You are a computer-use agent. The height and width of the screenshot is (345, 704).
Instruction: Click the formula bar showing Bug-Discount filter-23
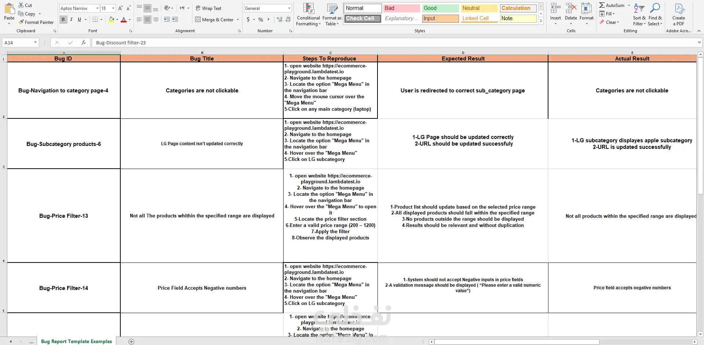pos(394,43)
